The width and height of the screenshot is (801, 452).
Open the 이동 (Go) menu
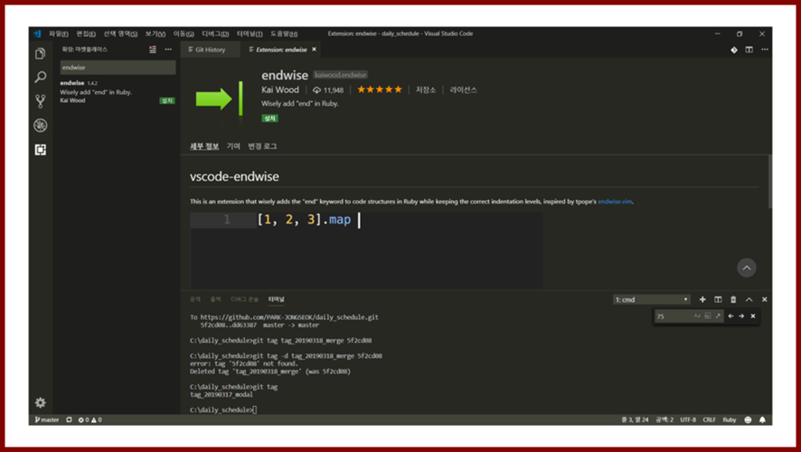point(184,33)
